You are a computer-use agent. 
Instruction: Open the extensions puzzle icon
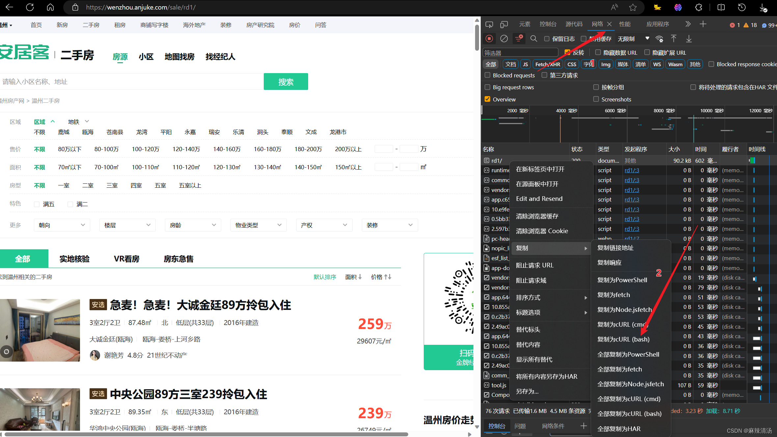pyautogui.click(x=699, y=7)
